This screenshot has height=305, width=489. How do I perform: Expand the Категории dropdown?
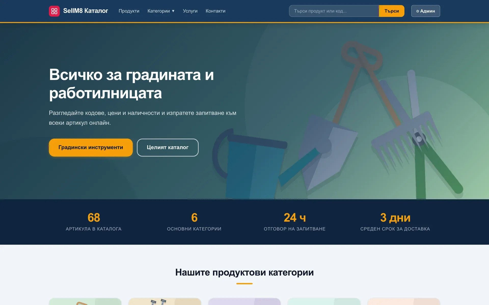(x=161, y=11)
